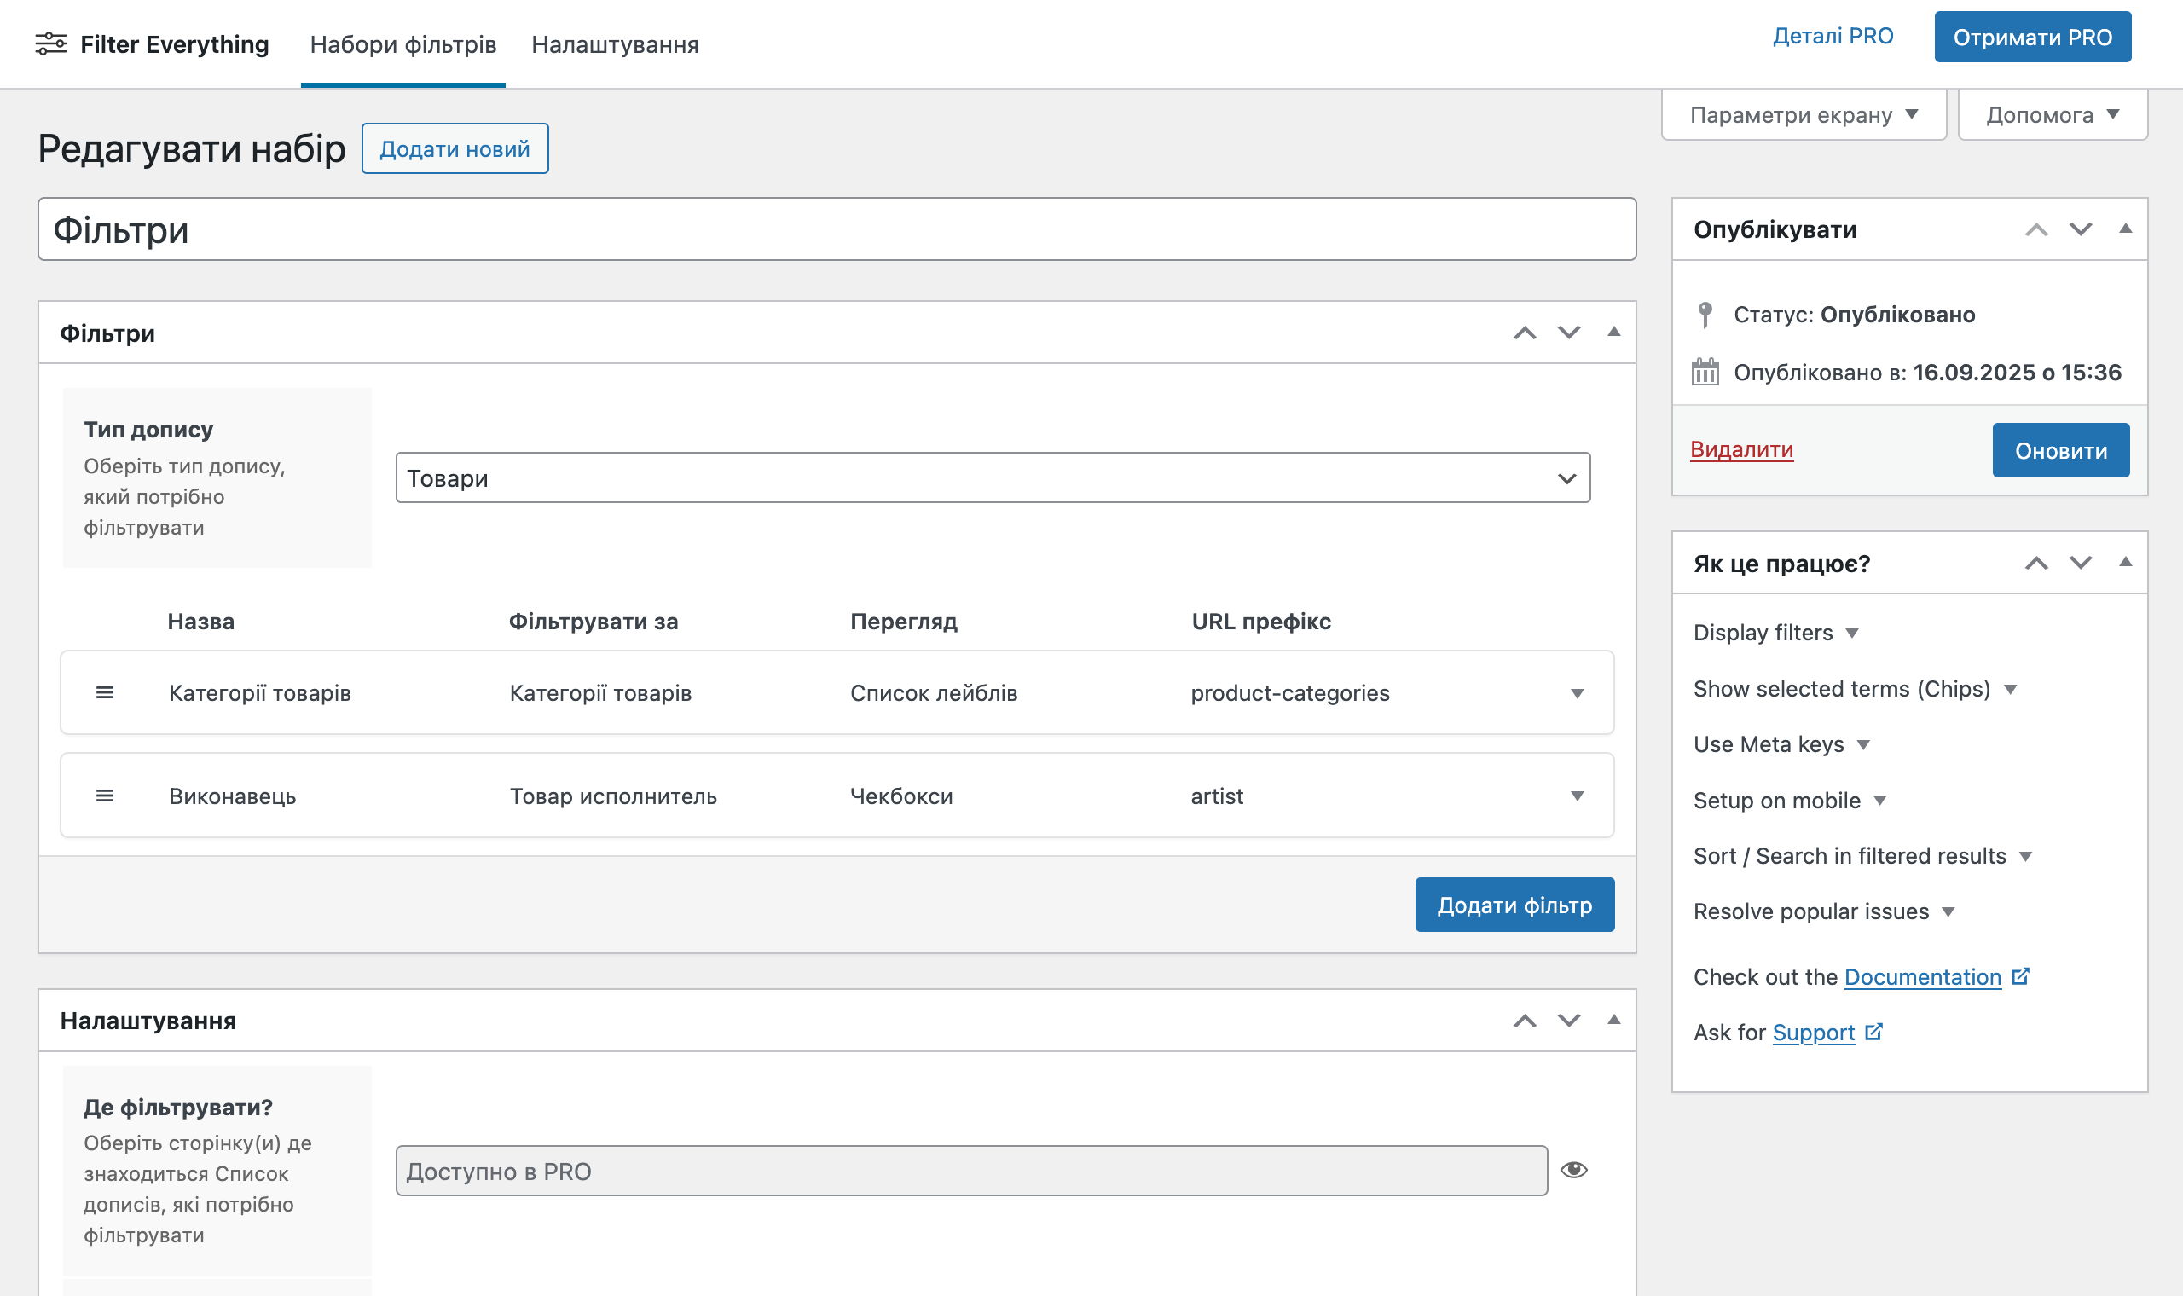The image size is (2183, 1296).
Task: Click Товар исполнитель filter-by value
Action: pos(613,796)
